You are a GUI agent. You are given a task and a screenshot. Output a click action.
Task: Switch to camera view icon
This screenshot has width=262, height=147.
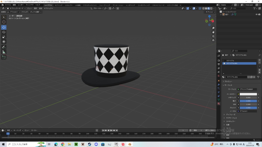(x=213, y=36)
